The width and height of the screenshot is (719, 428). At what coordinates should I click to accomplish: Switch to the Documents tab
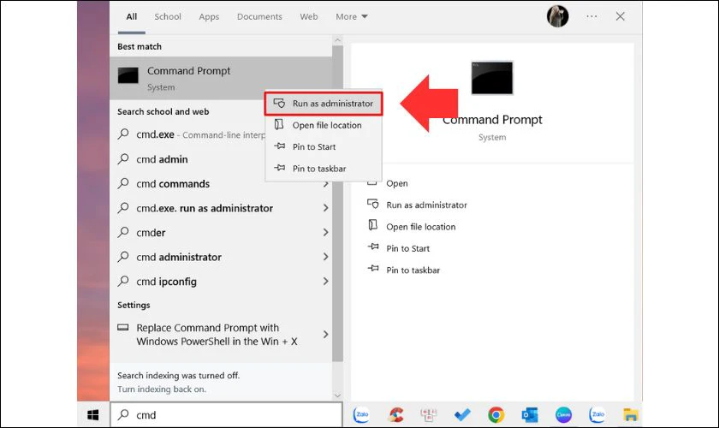259,17
